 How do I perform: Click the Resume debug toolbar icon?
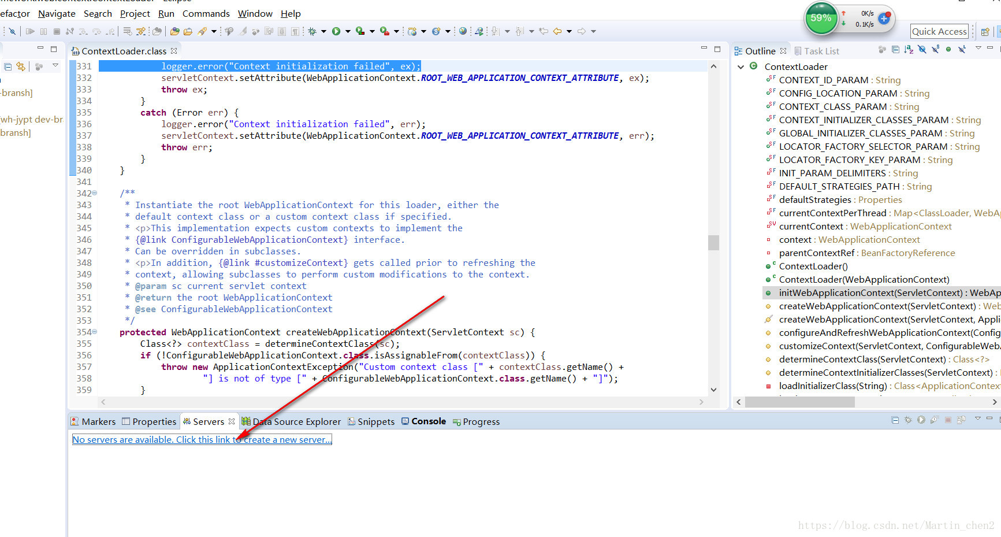point(30,31)
